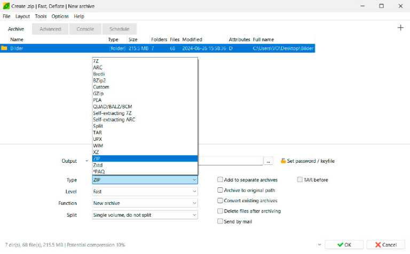
Task: Select Self-extracting ARC format option
Action: (114, 120)
